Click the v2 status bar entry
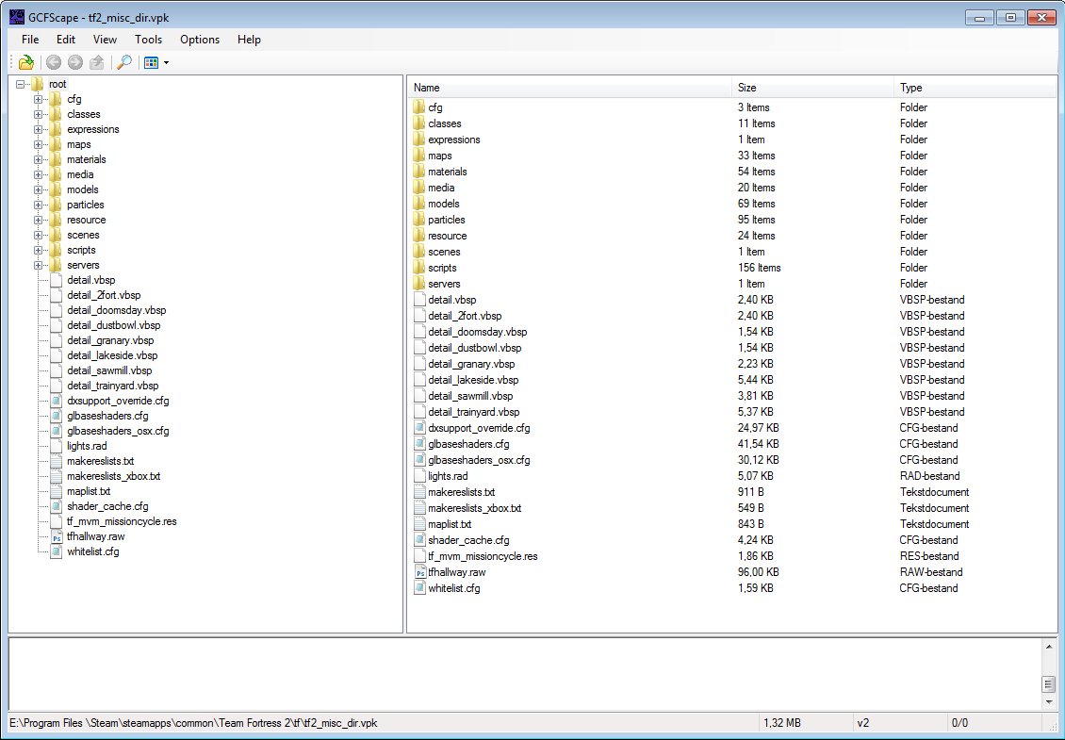 862,723
